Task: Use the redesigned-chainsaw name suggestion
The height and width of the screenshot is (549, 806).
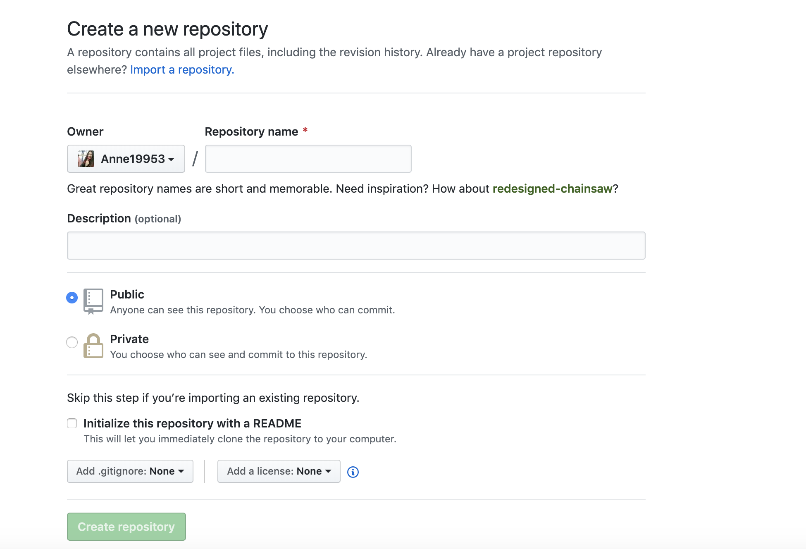Action: pos(552,189)
